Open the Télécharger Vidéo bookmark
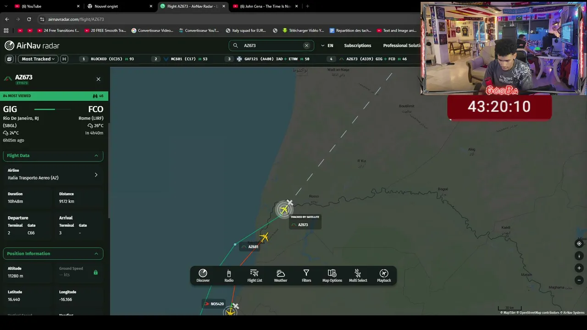The image size is (587, 330). (x=303, y=31)
